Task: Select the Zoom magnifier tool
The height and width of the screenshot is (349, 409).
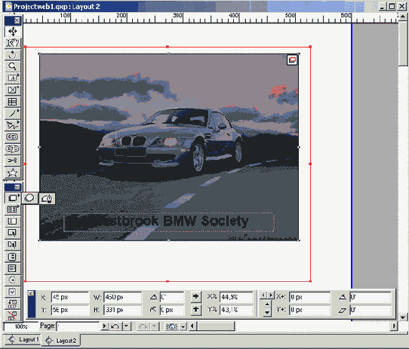Action: tap(12, 66)
